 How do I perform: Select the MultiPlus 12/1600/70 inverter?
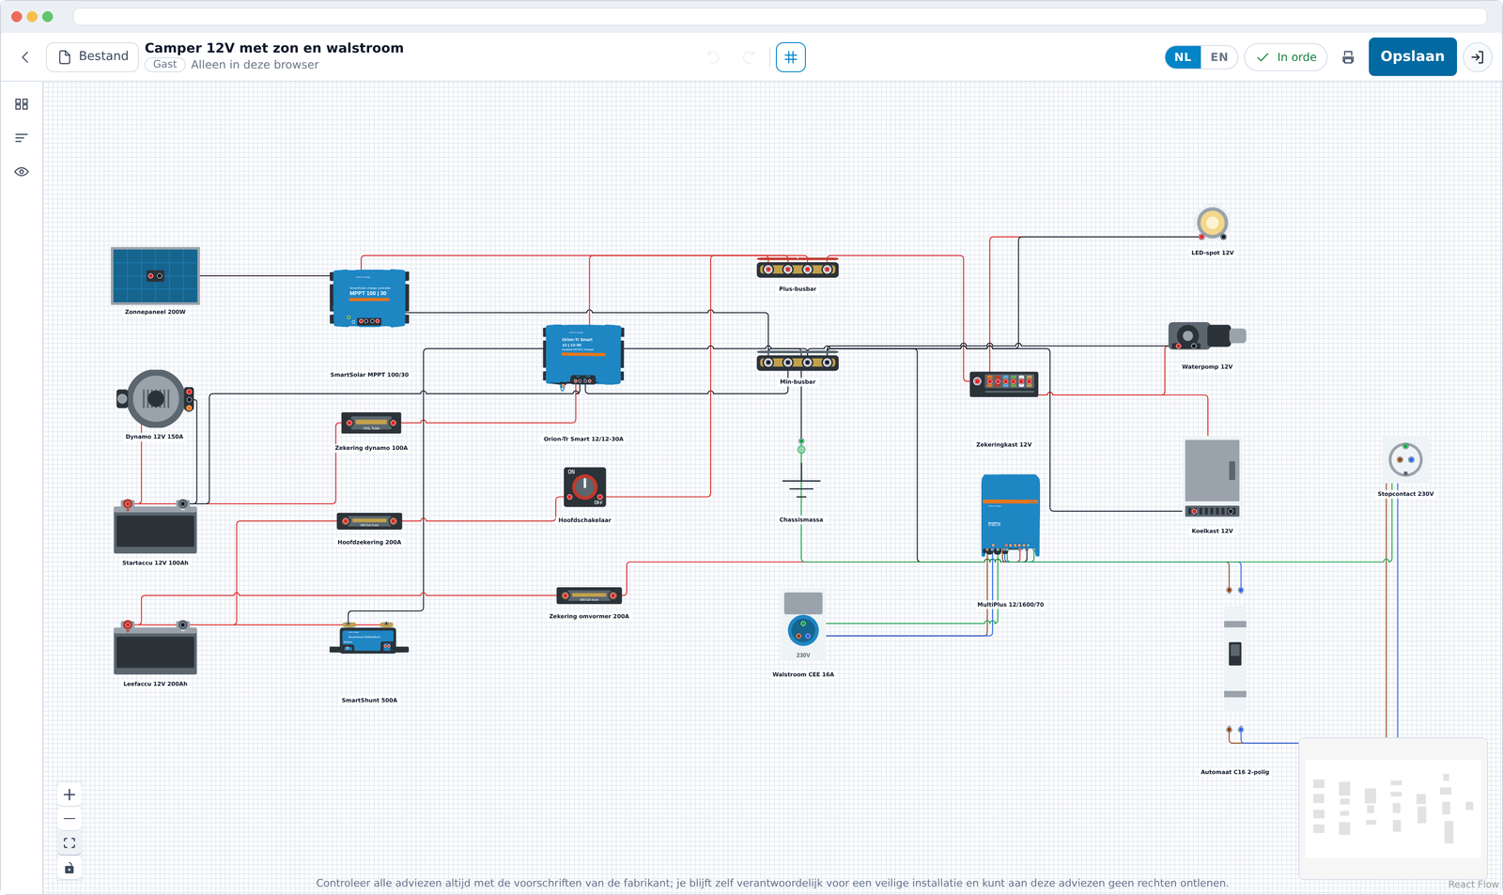(x=1011, y=515)
